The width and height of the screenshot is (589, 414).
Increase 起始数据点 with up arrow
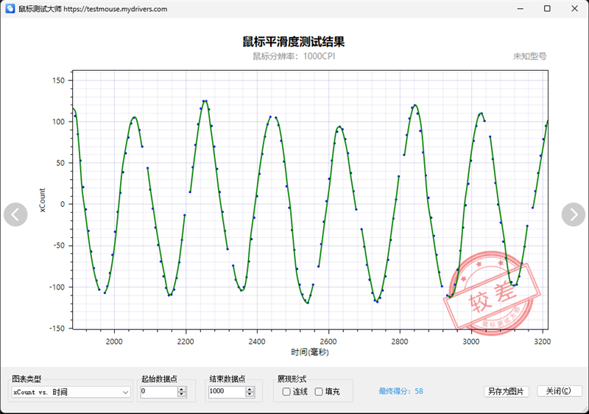click(182, 389)
